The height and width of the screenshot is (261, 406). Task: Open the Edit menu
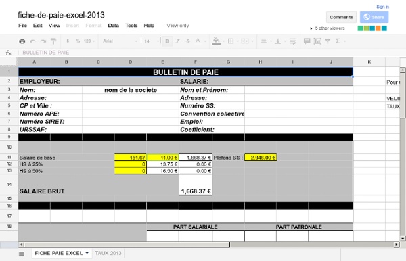click(37, 26)
